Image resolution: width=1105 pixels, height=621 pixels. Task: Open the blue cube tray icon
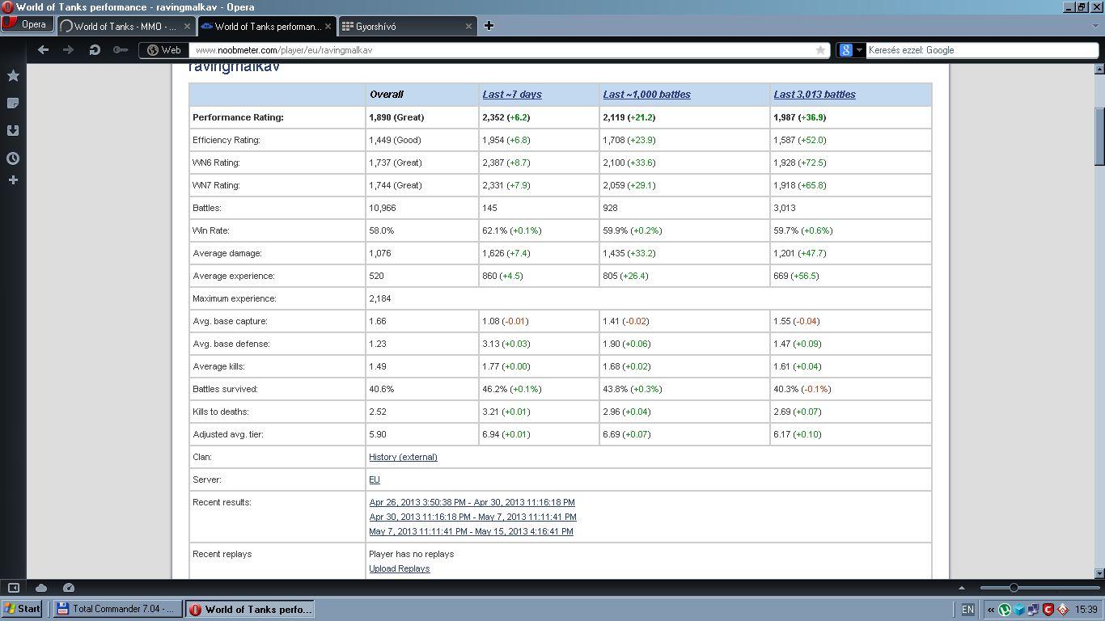(1019, 610)
